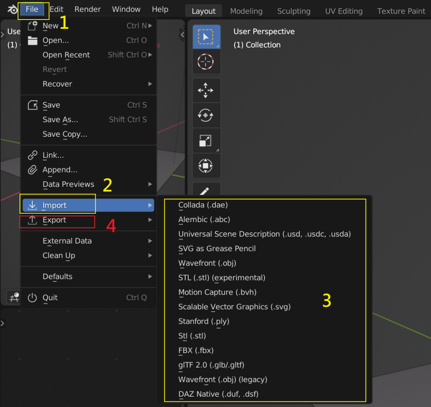This screenshot has width=431, height=407.
Task: Choose Save Copy... menu entry
Action: (89, 134)
